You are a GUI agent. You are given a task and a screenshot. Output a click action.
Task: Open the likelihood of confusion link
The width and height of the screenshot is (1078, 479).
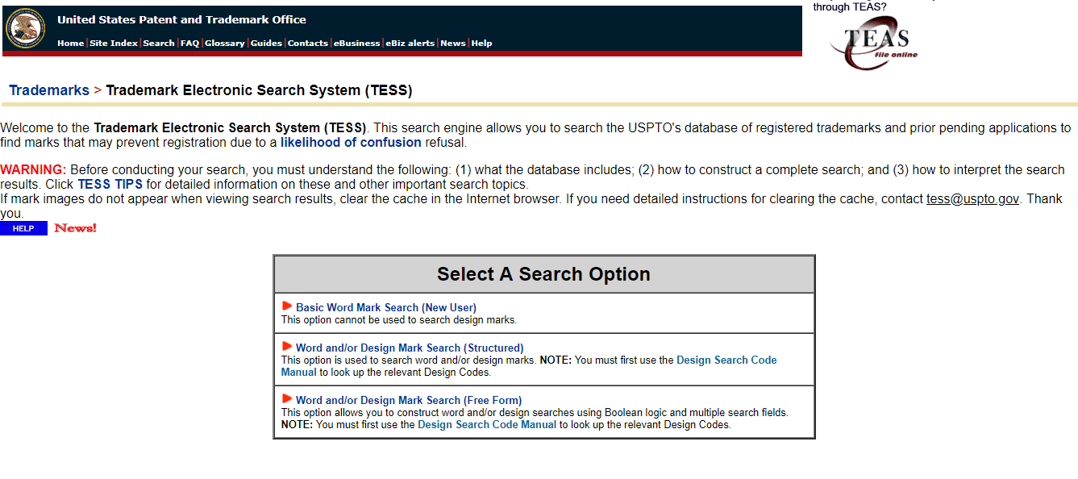(x=351, y=143)
